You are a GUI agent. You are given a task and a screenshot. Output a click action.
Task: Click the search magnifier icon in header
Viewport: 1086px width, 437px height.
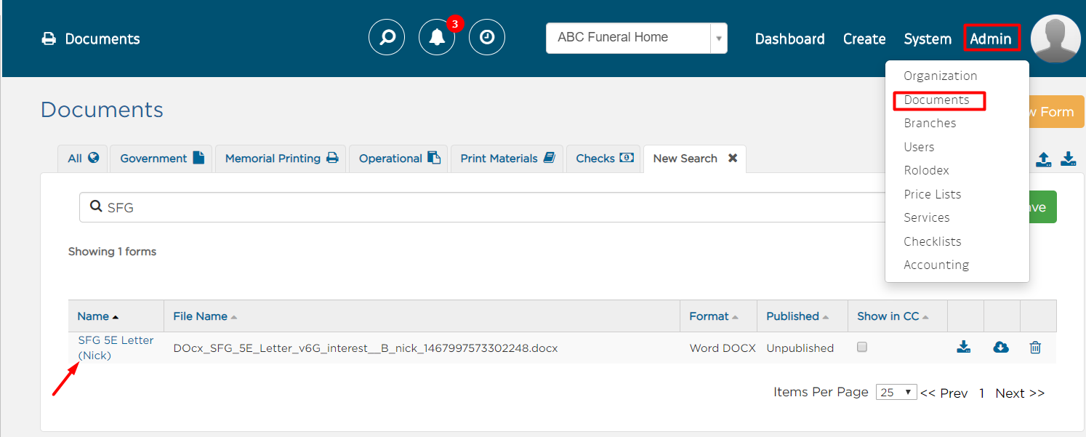387,37
